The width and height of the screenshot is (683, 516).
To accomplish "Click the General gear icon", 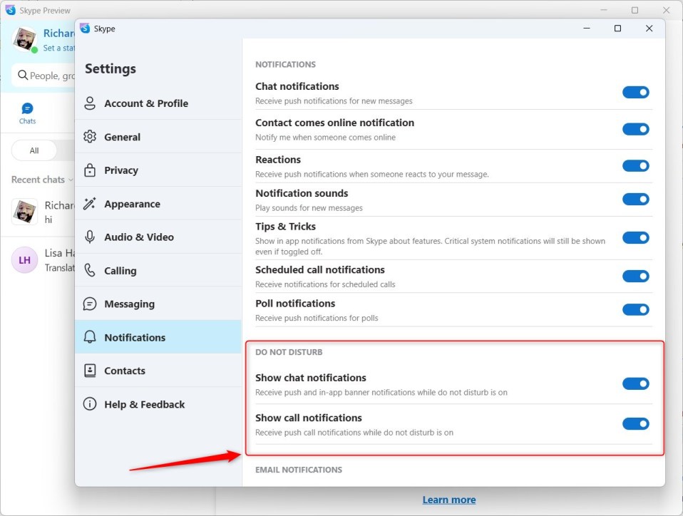I will (x=90, y=137).
